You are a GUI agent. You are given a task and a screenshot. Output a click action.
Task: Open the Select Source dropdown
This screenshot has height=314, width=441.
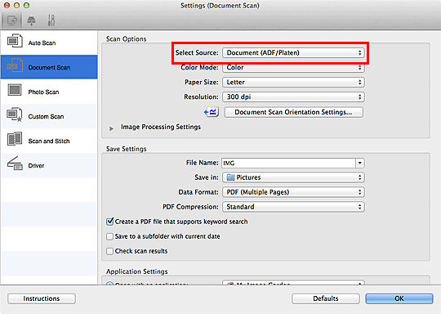(x=293, y=52)
